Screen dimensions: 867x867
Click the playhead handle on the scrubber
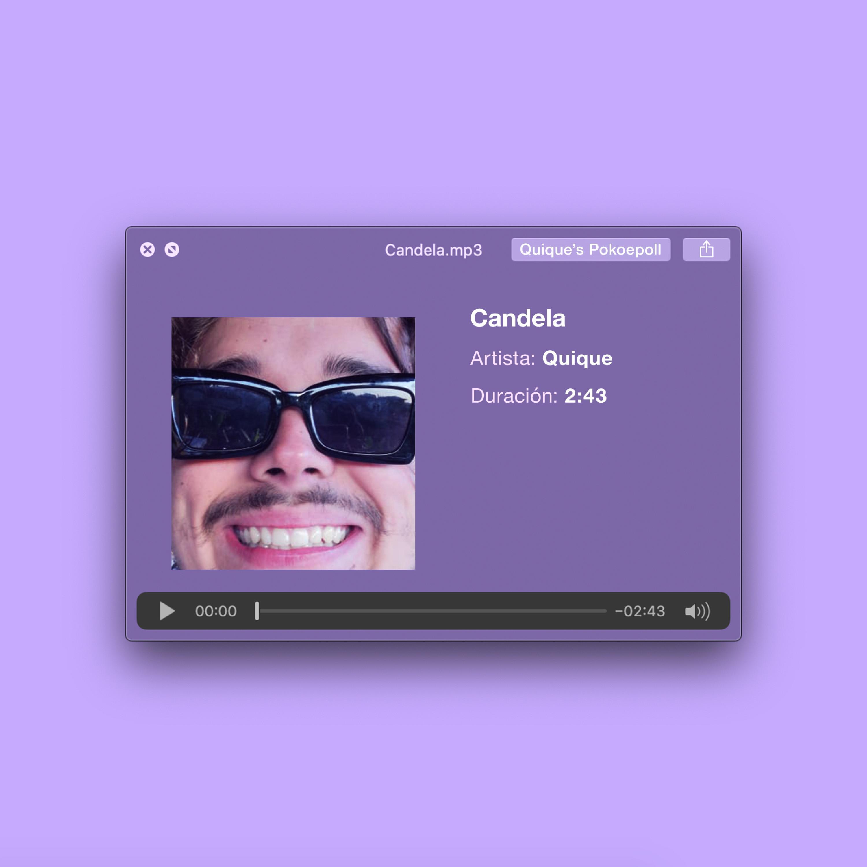click(x=257, y=611)
